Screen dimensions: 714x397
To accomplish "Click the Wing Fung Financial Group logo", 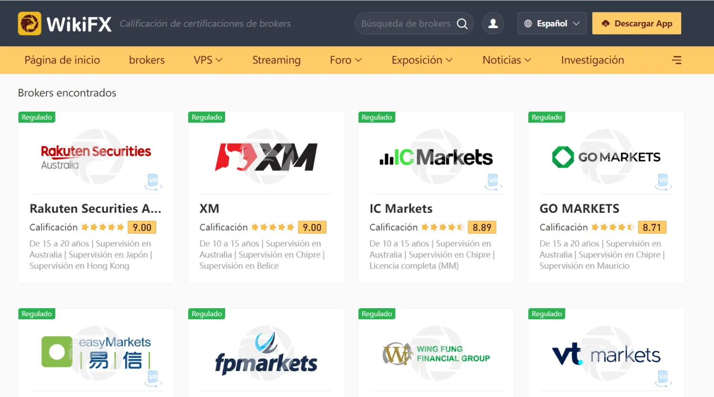I will point(436,354).
